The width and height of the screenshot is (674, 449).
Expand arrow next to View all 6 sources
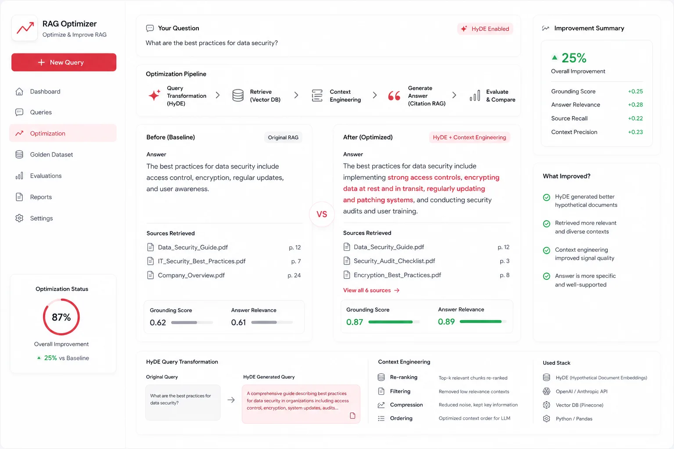[x=397, y=290]
